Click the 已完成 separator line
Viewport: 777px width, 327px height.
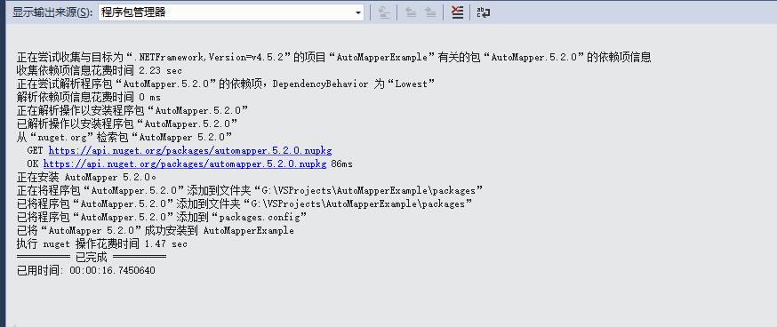(x=92, y=257)
